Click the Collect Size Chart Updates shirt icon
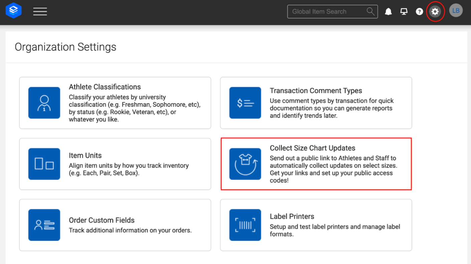 (245, 164)
